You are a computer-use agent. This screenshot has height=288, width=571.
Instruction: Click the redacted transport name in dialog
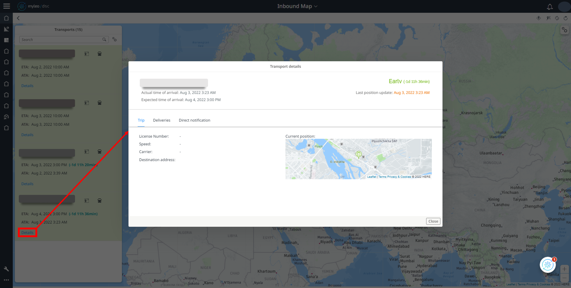coord(174,83)
